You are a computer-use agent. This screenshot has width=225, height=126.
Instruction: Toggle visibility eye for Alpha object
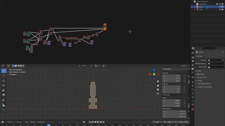tap(220, 7)
